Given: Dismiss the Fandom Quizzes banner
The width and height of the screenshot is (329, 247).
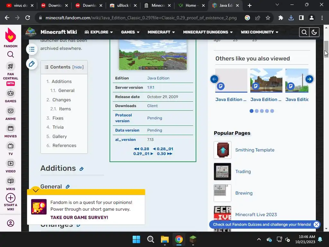Looking at the screenshot, I should [316, 224].
